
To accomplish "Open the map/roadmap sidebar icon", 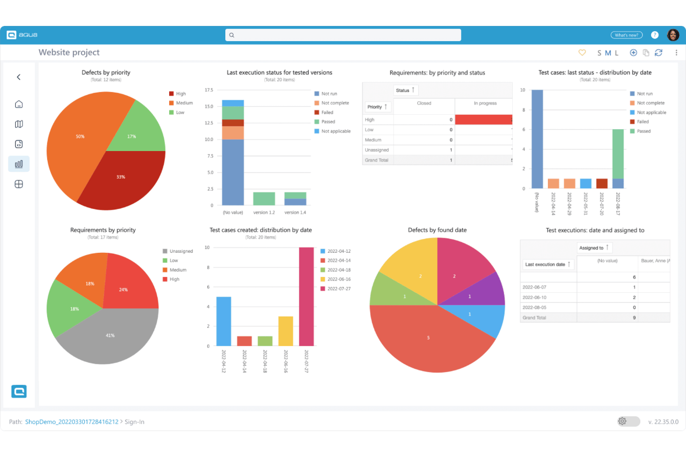I will point(19,124).
